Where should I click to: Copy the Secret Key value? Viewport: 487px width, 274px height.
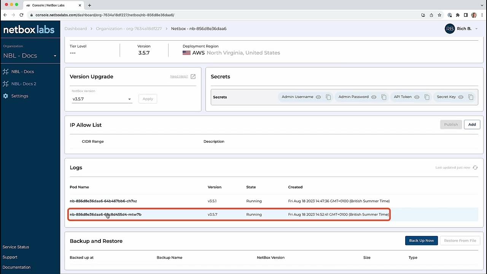point(471,97)
